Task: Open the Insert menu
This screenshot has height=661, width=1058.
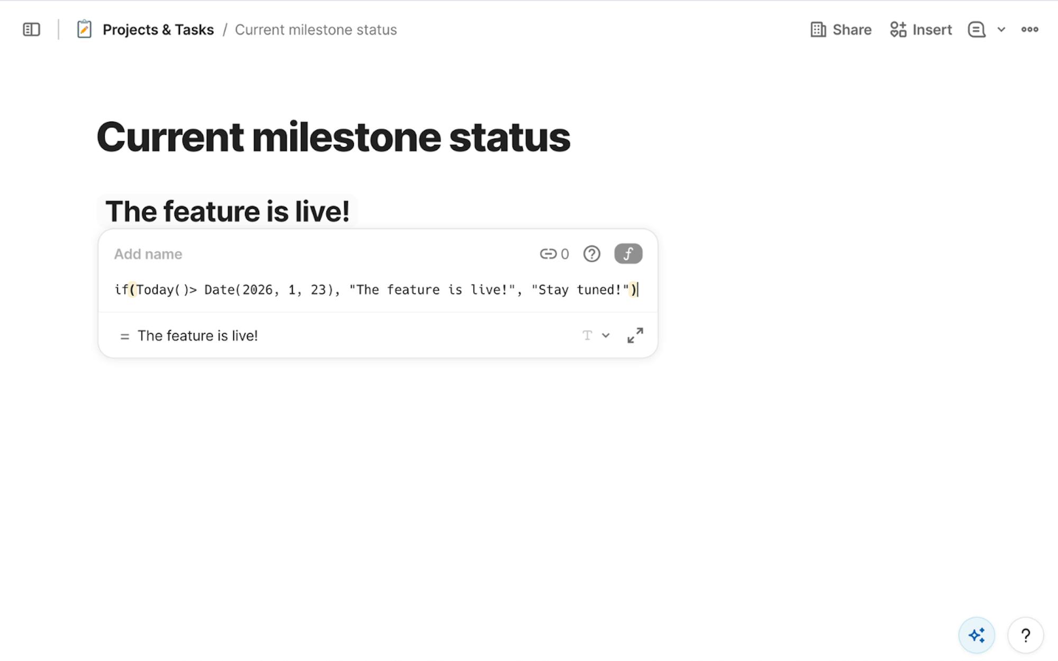Action: [920, 30]
